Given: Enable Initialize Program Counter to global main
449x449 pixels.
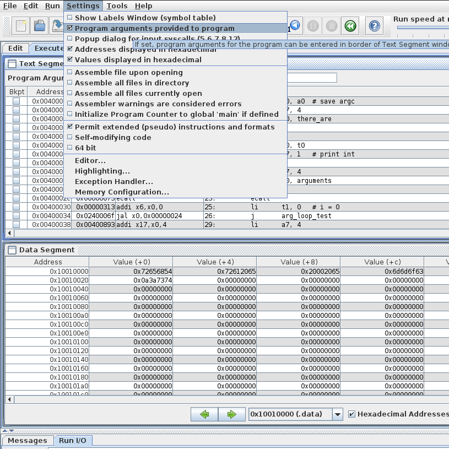Looking at the screenshot, I should (176, 114).
